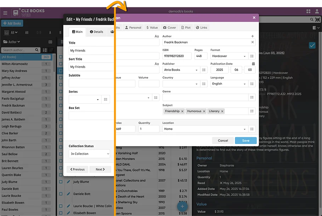Sort the author folders alphabetically A-Z
The height and width of the screenshot is (216, 322).
[x=45, y=50]
